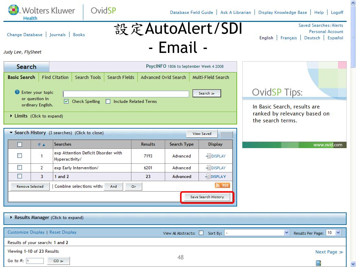The image size is (356, 267).
Task: Click the GO button
Action: (x=58, y=261)
